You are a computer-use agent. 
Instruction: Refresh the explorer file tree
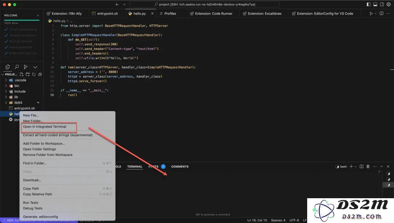click(34, 74)
